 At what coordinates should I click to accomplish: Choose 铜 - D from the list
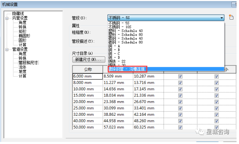(x=166, y=58)
